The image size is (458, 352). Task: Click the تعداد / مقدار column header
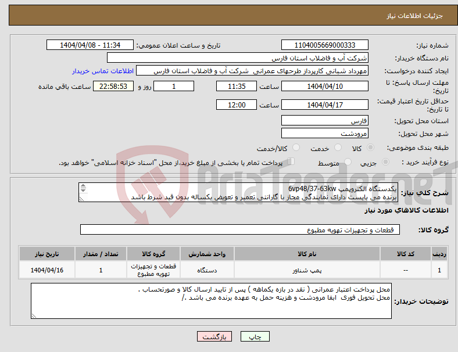coord(101,254)
